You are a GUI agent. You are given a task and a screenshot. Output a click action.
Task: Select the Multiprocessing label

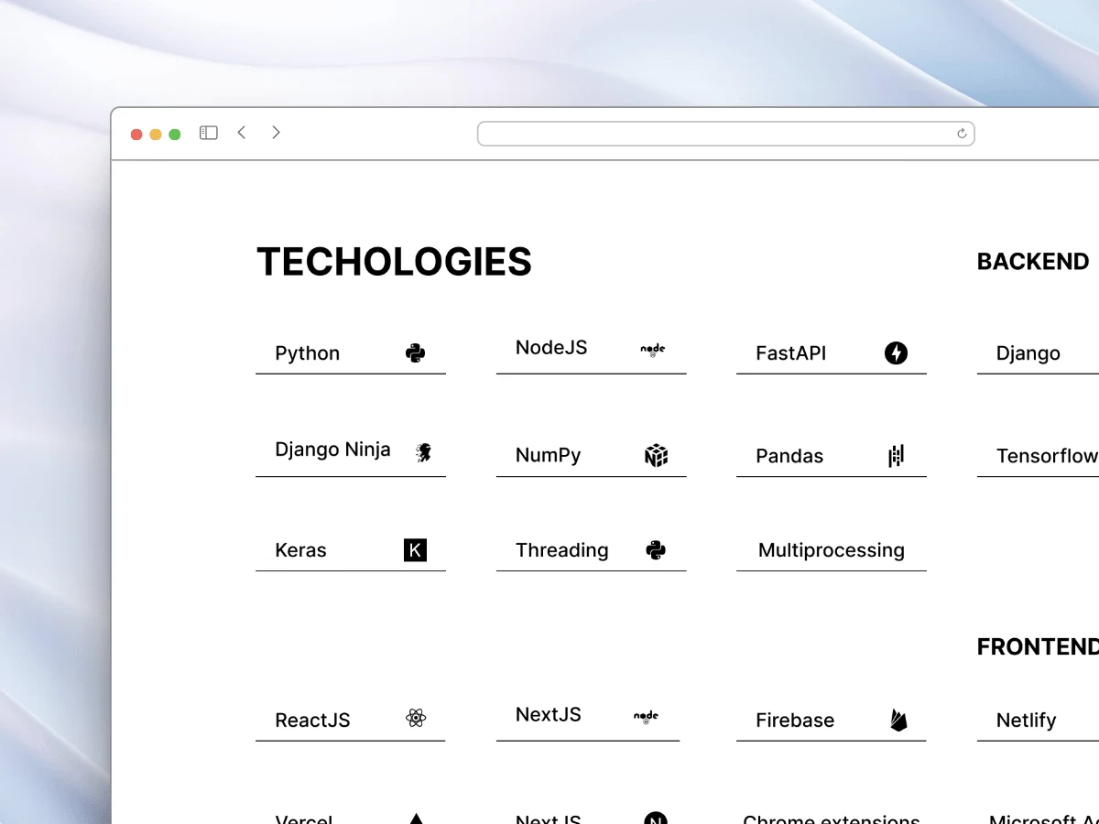tap(832, 550)
